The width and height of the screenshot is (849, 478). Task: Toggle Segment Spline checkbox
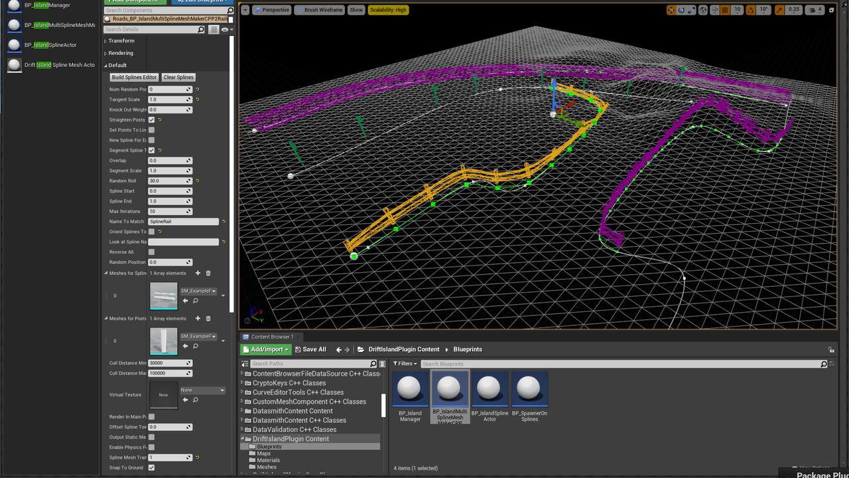pos(151,150)
